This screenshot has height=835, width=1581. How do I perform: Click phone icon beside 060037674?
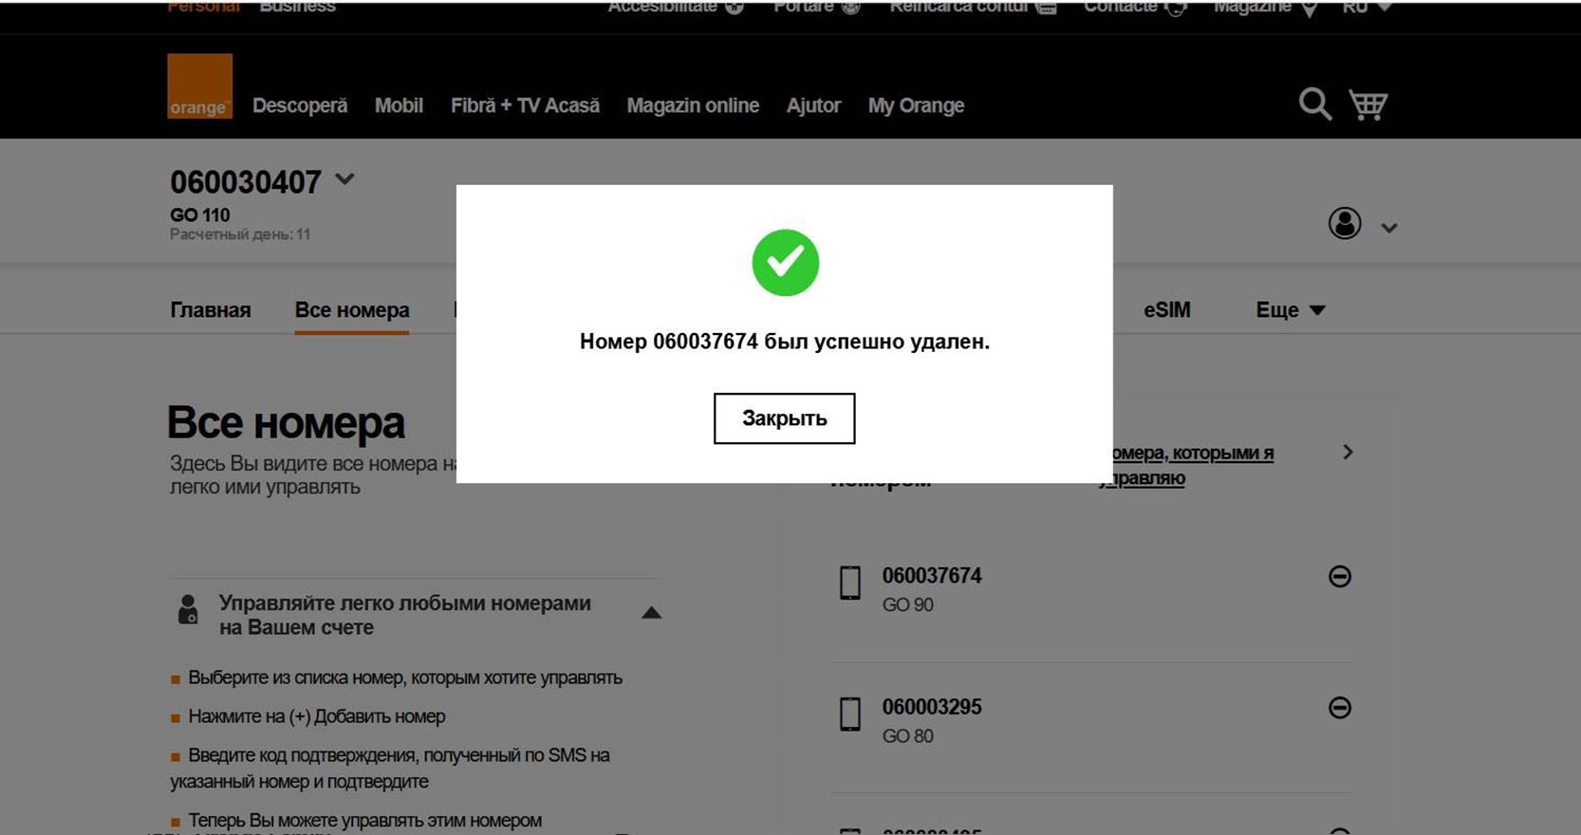click(850, 583)
